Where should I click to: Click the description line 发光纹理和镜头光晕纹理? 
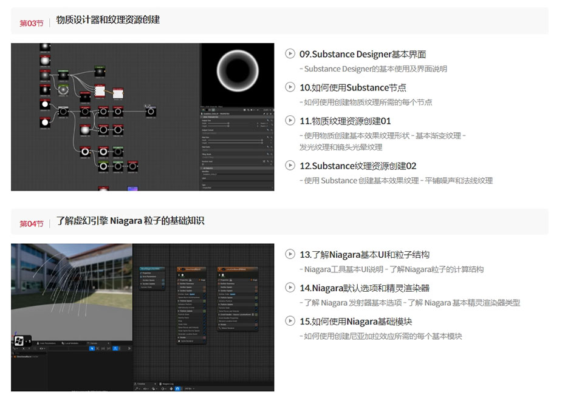click(341, 147)
